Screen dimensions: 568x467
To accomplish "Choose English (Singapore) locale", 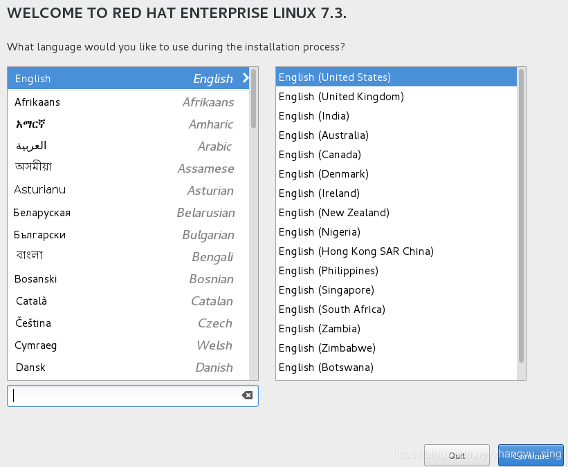I will (396, 290).
